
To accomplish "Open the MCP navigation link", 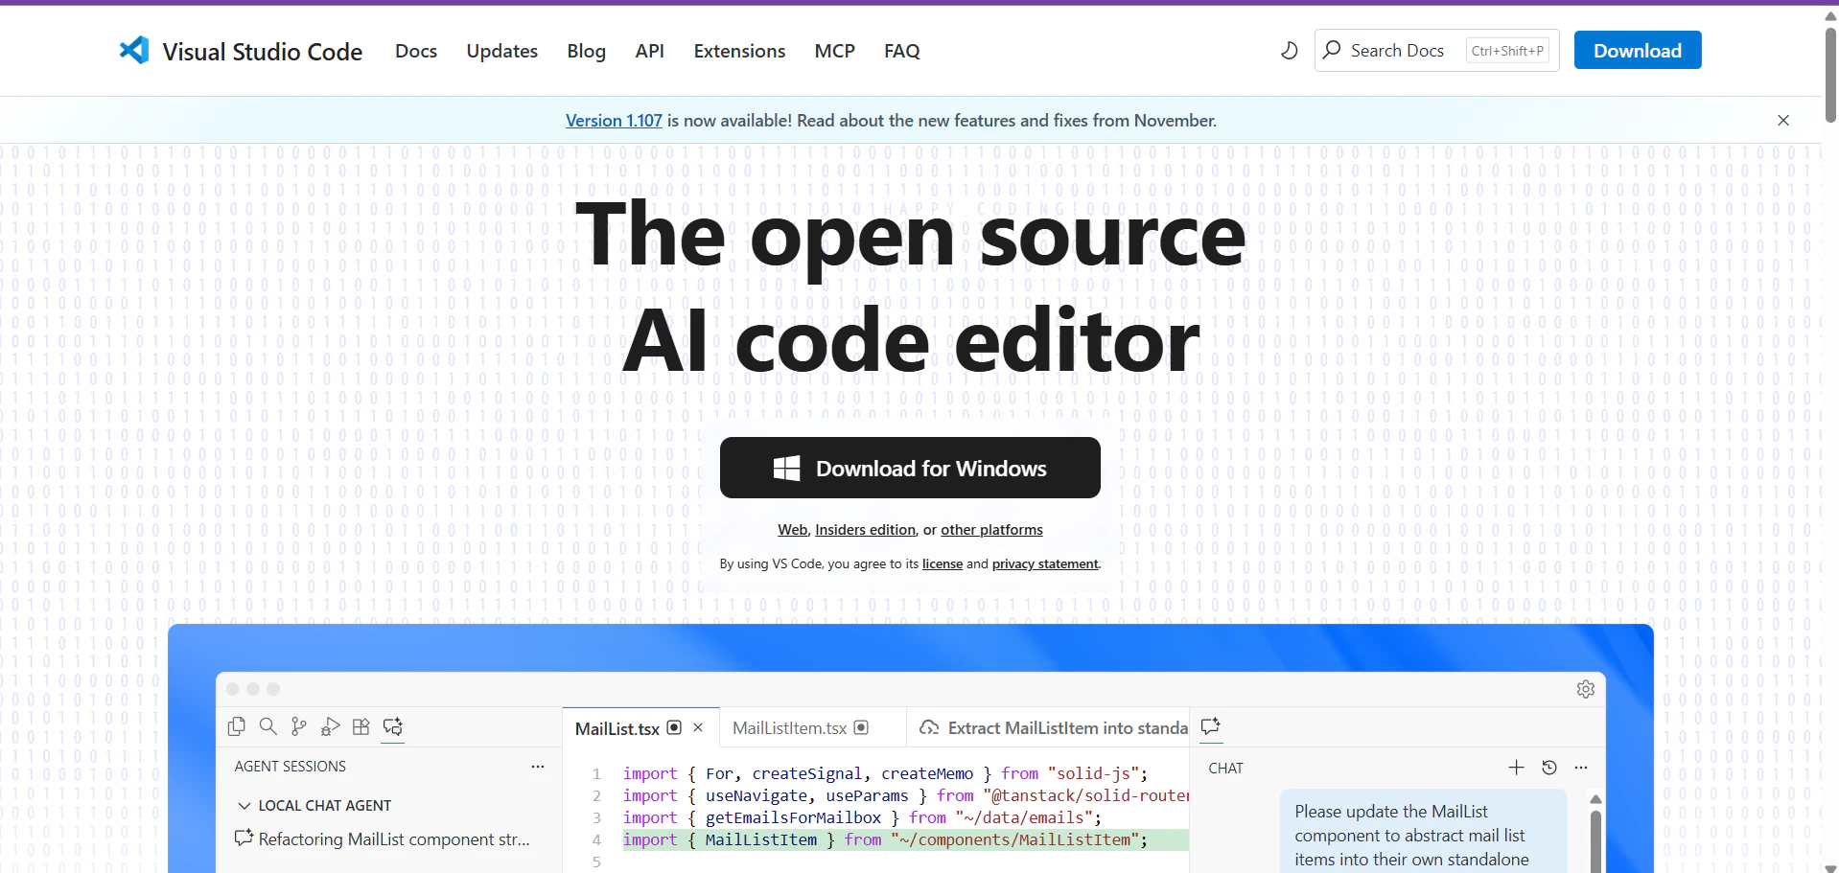I will [834, 51].
